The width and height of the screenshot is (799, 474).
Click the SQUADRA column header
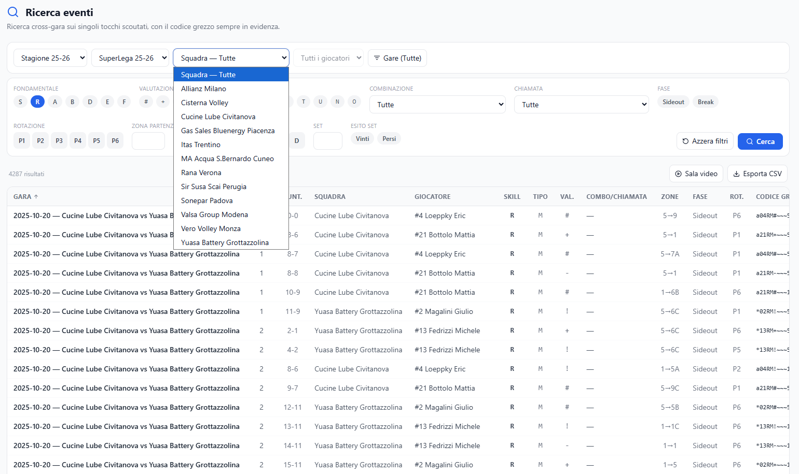coord(330,197)
